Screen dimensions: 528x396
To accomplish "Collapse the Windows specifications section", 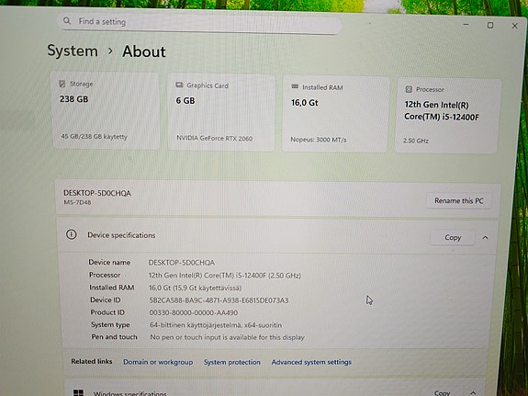I will pyautogui.click(x=473, y=393).
